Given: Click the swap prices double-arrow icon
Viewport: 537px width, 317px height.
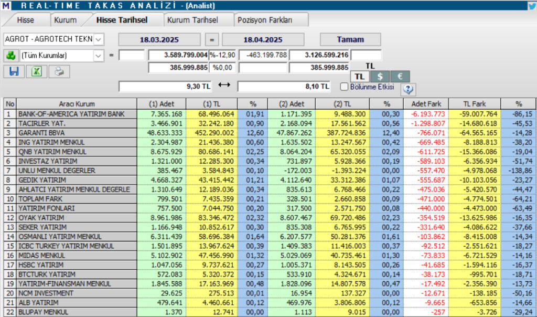Looking at the screenshot, I should pos(224,84).
